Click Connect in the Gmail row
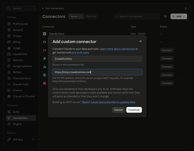Image resolution: width=194 pixels, height=151 pixels. (x=167, y=50)
